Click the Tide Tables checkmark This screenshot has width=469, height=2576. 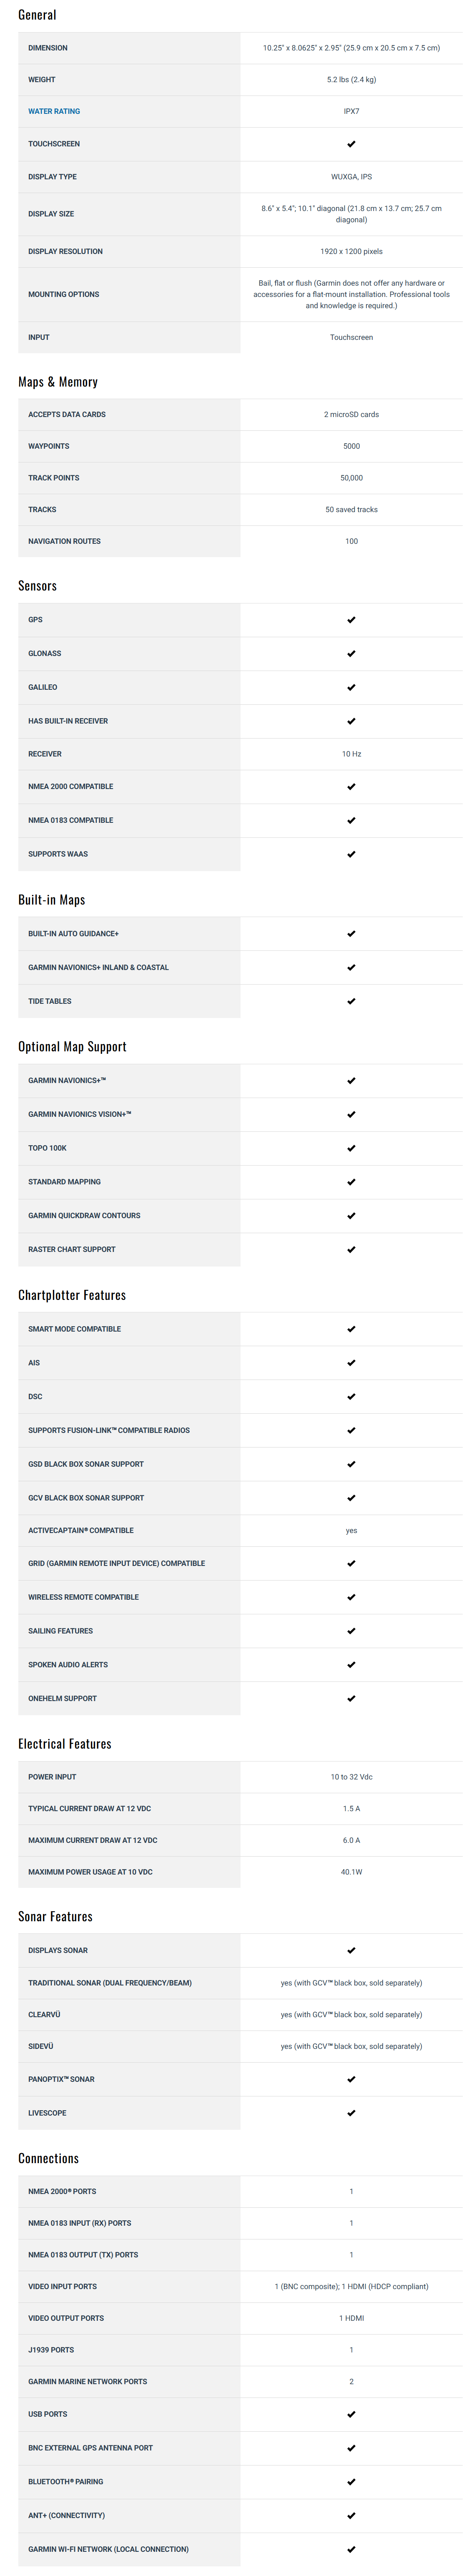tap(351, 1001)
